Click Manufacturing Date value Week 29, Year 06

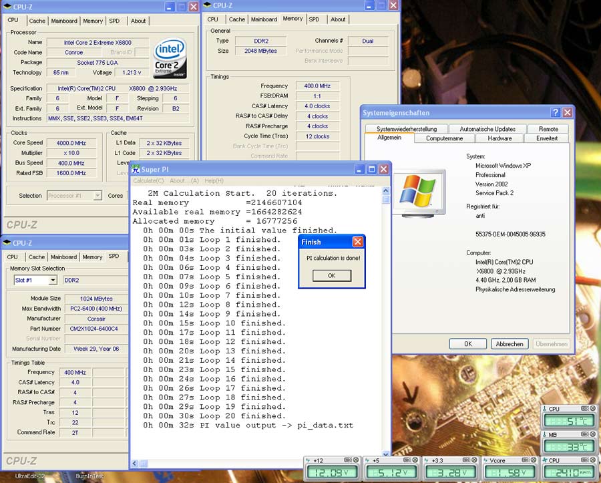pos(96,349)
